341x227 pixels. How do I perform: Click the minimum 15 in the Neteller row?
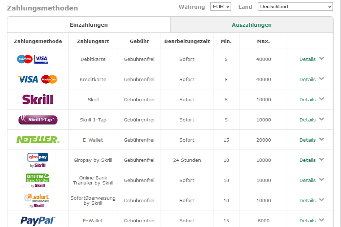[x=226, y=140]
